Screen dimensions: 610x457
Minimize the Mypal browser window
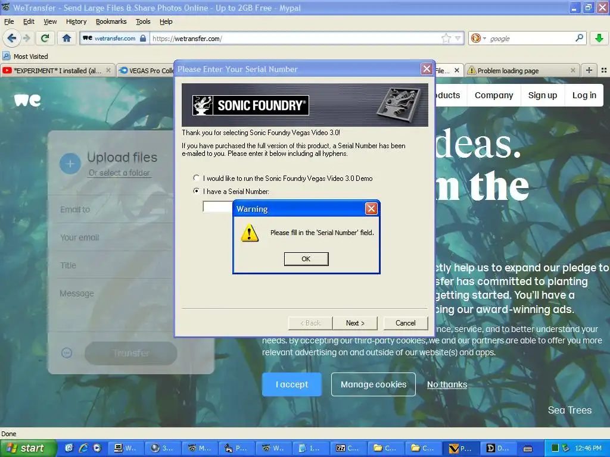point(574,7)
